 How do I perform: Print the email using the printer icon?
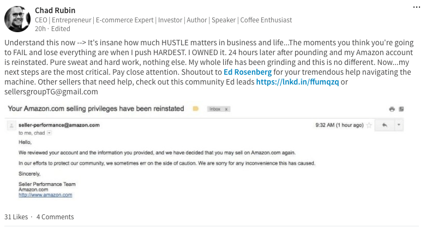[392, 109]
